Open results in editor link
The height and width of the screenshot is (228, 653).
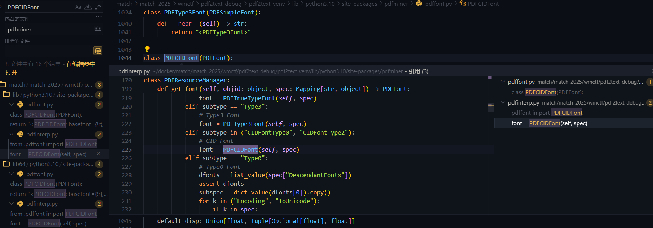point(81,64)
